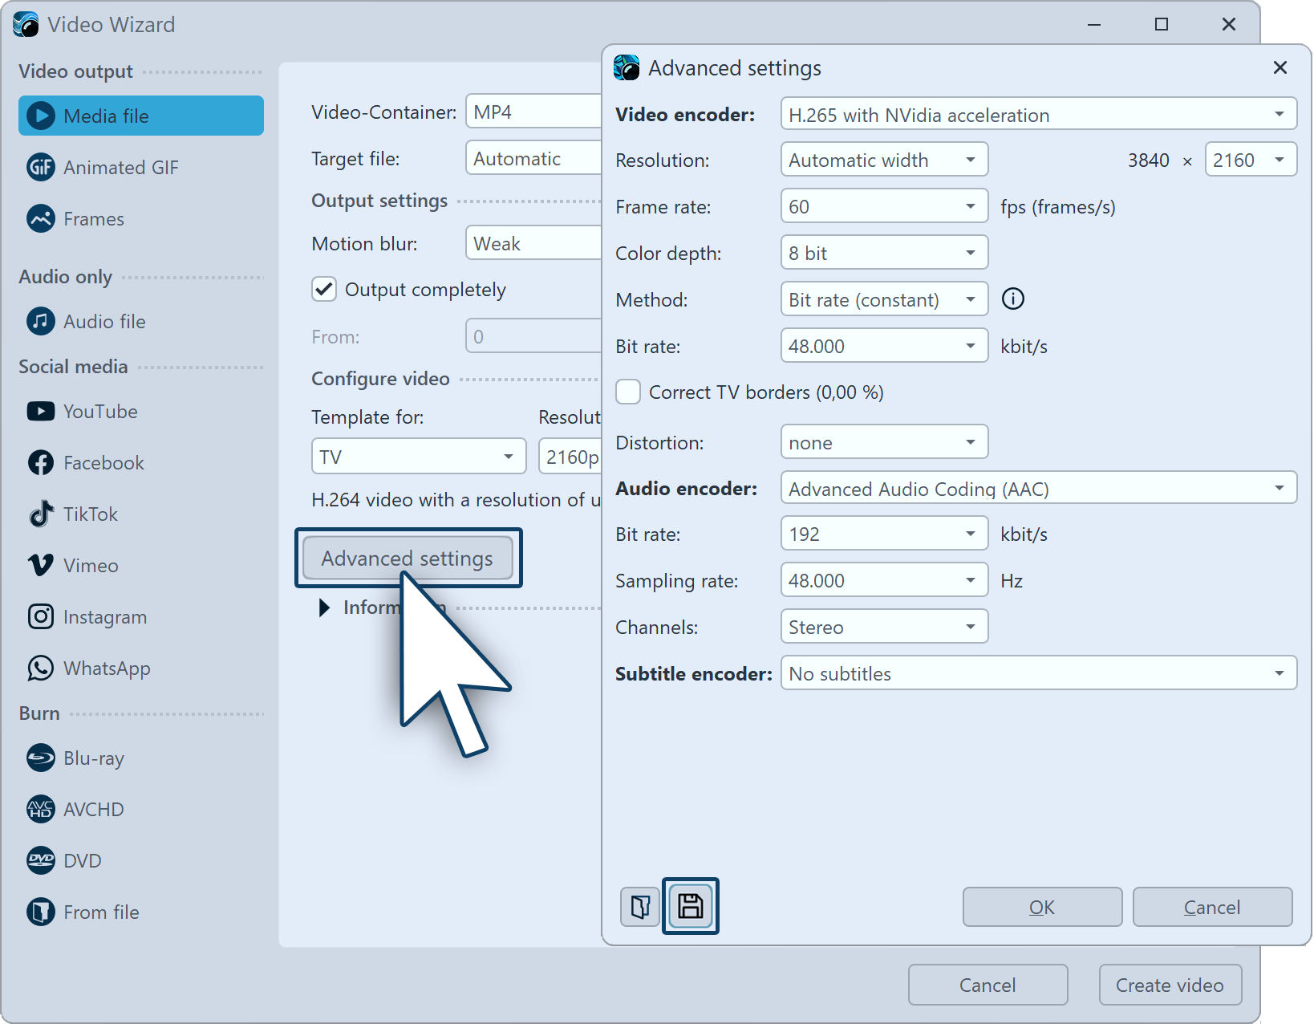
Task: Click the info icon next to Method
Action: [1013, 299]
